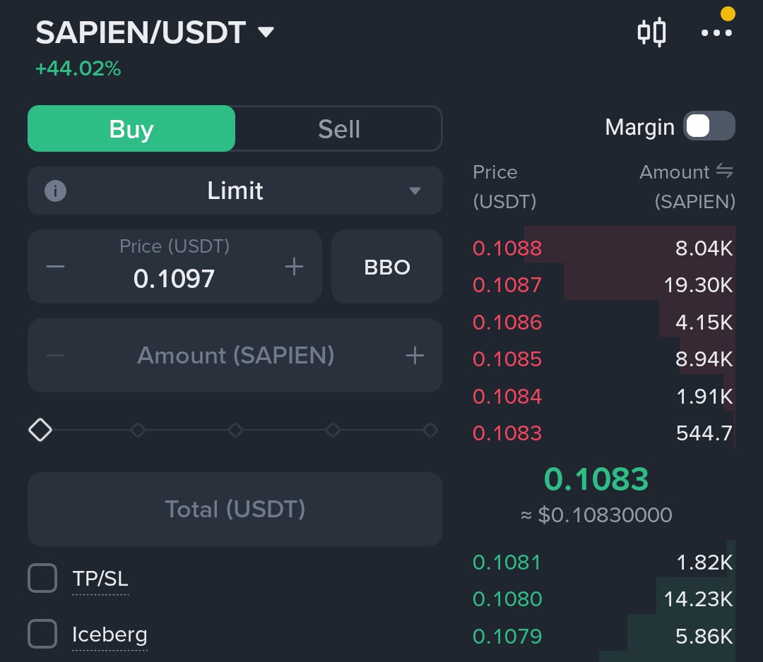
Task: Click the ≈ $0.10830000 dollar value
Action: point(596,514)
